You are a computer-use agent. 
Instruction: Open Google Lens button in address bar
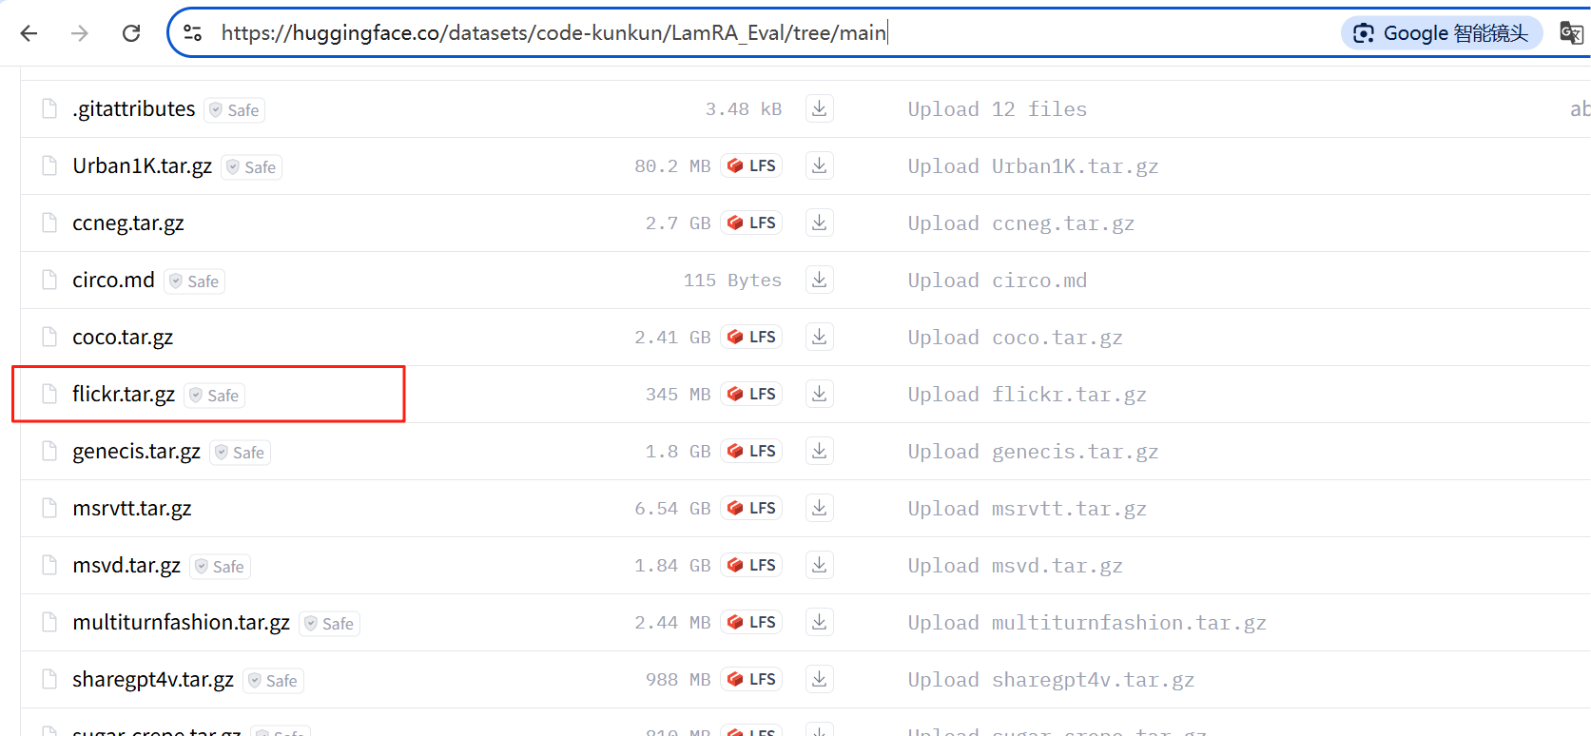tap(1441, 33)
